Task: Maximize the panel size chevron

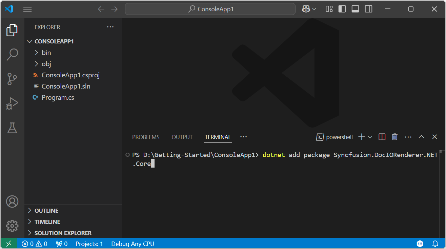Action: pos(421,137)
